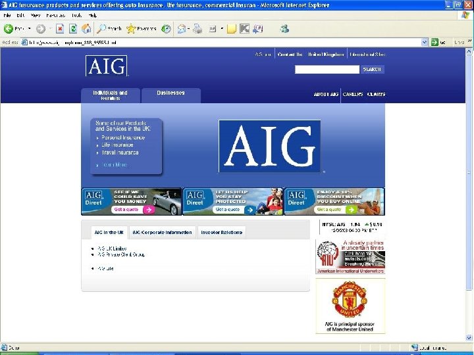Screen dimensions: 474x355
Task: Refresh the page with the green arrows icon
Action: [73, 29]
